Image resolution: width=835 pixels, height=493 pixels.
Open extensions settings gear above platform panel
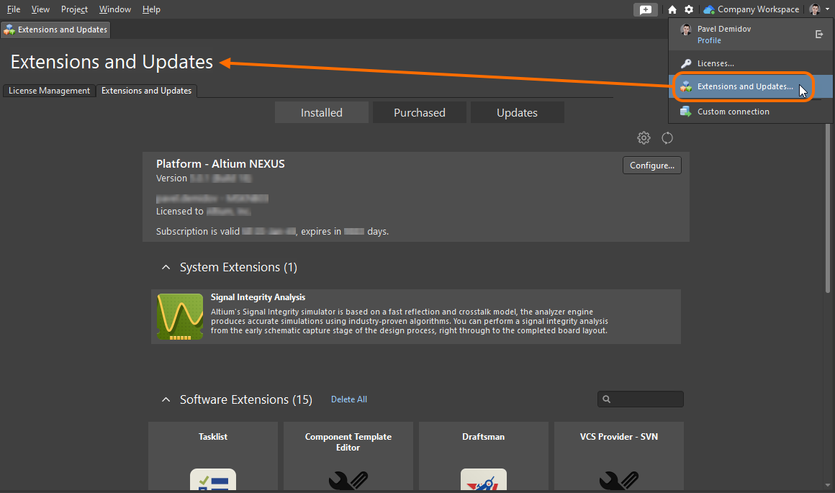click(644, 138)
